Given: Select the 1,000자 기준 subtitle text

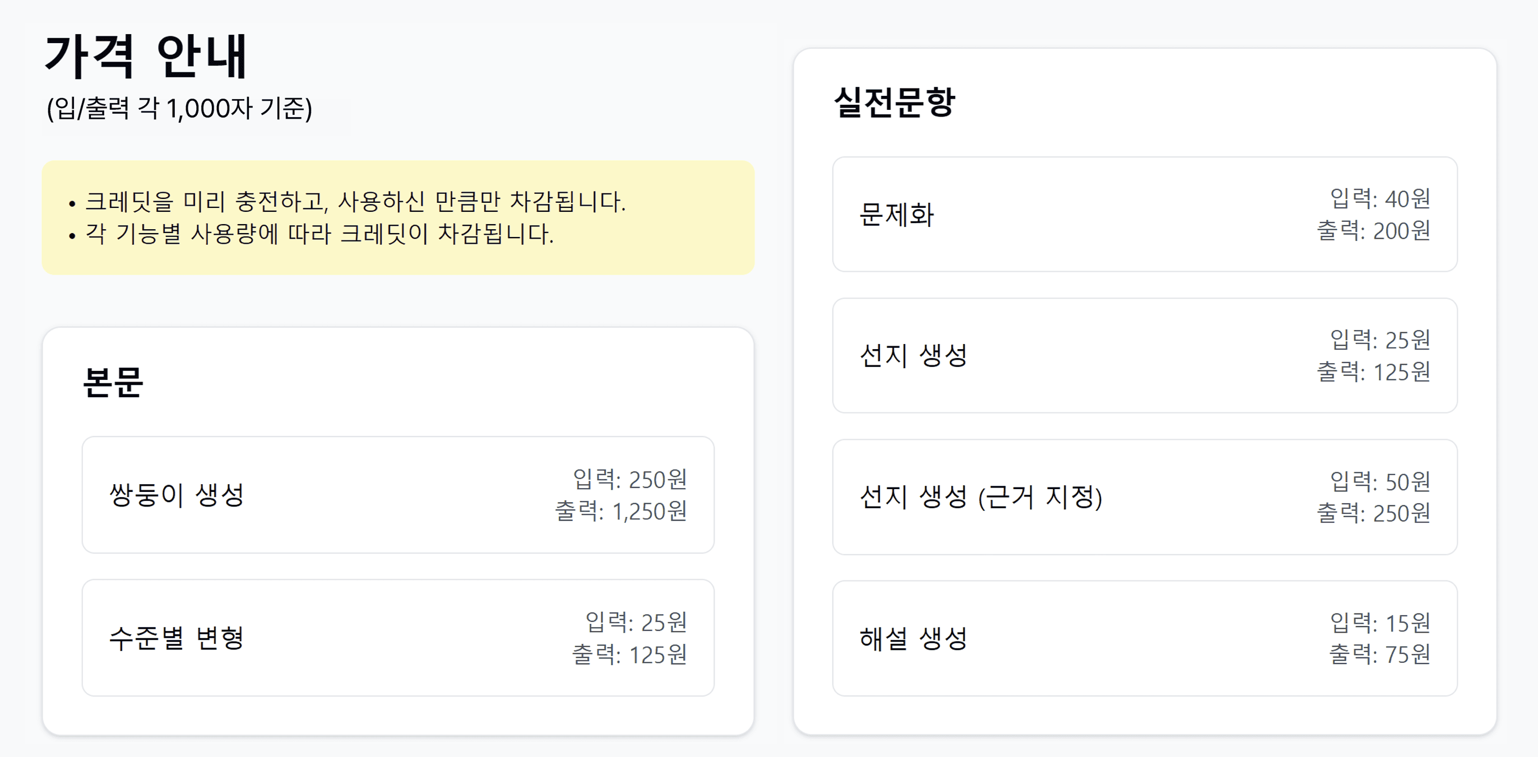Looking at the screenshot, I should (x=179, y=108).
